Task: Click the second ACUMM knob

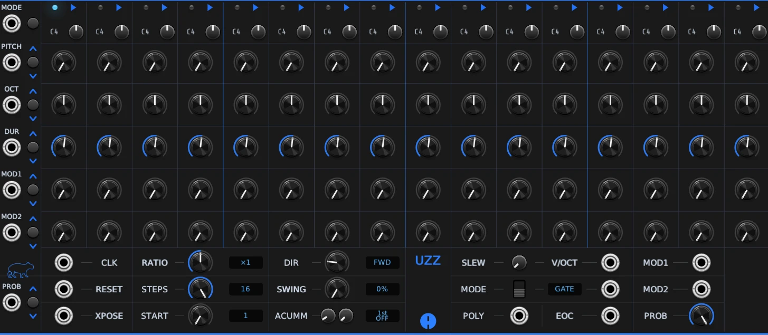Action: [346, 316]
